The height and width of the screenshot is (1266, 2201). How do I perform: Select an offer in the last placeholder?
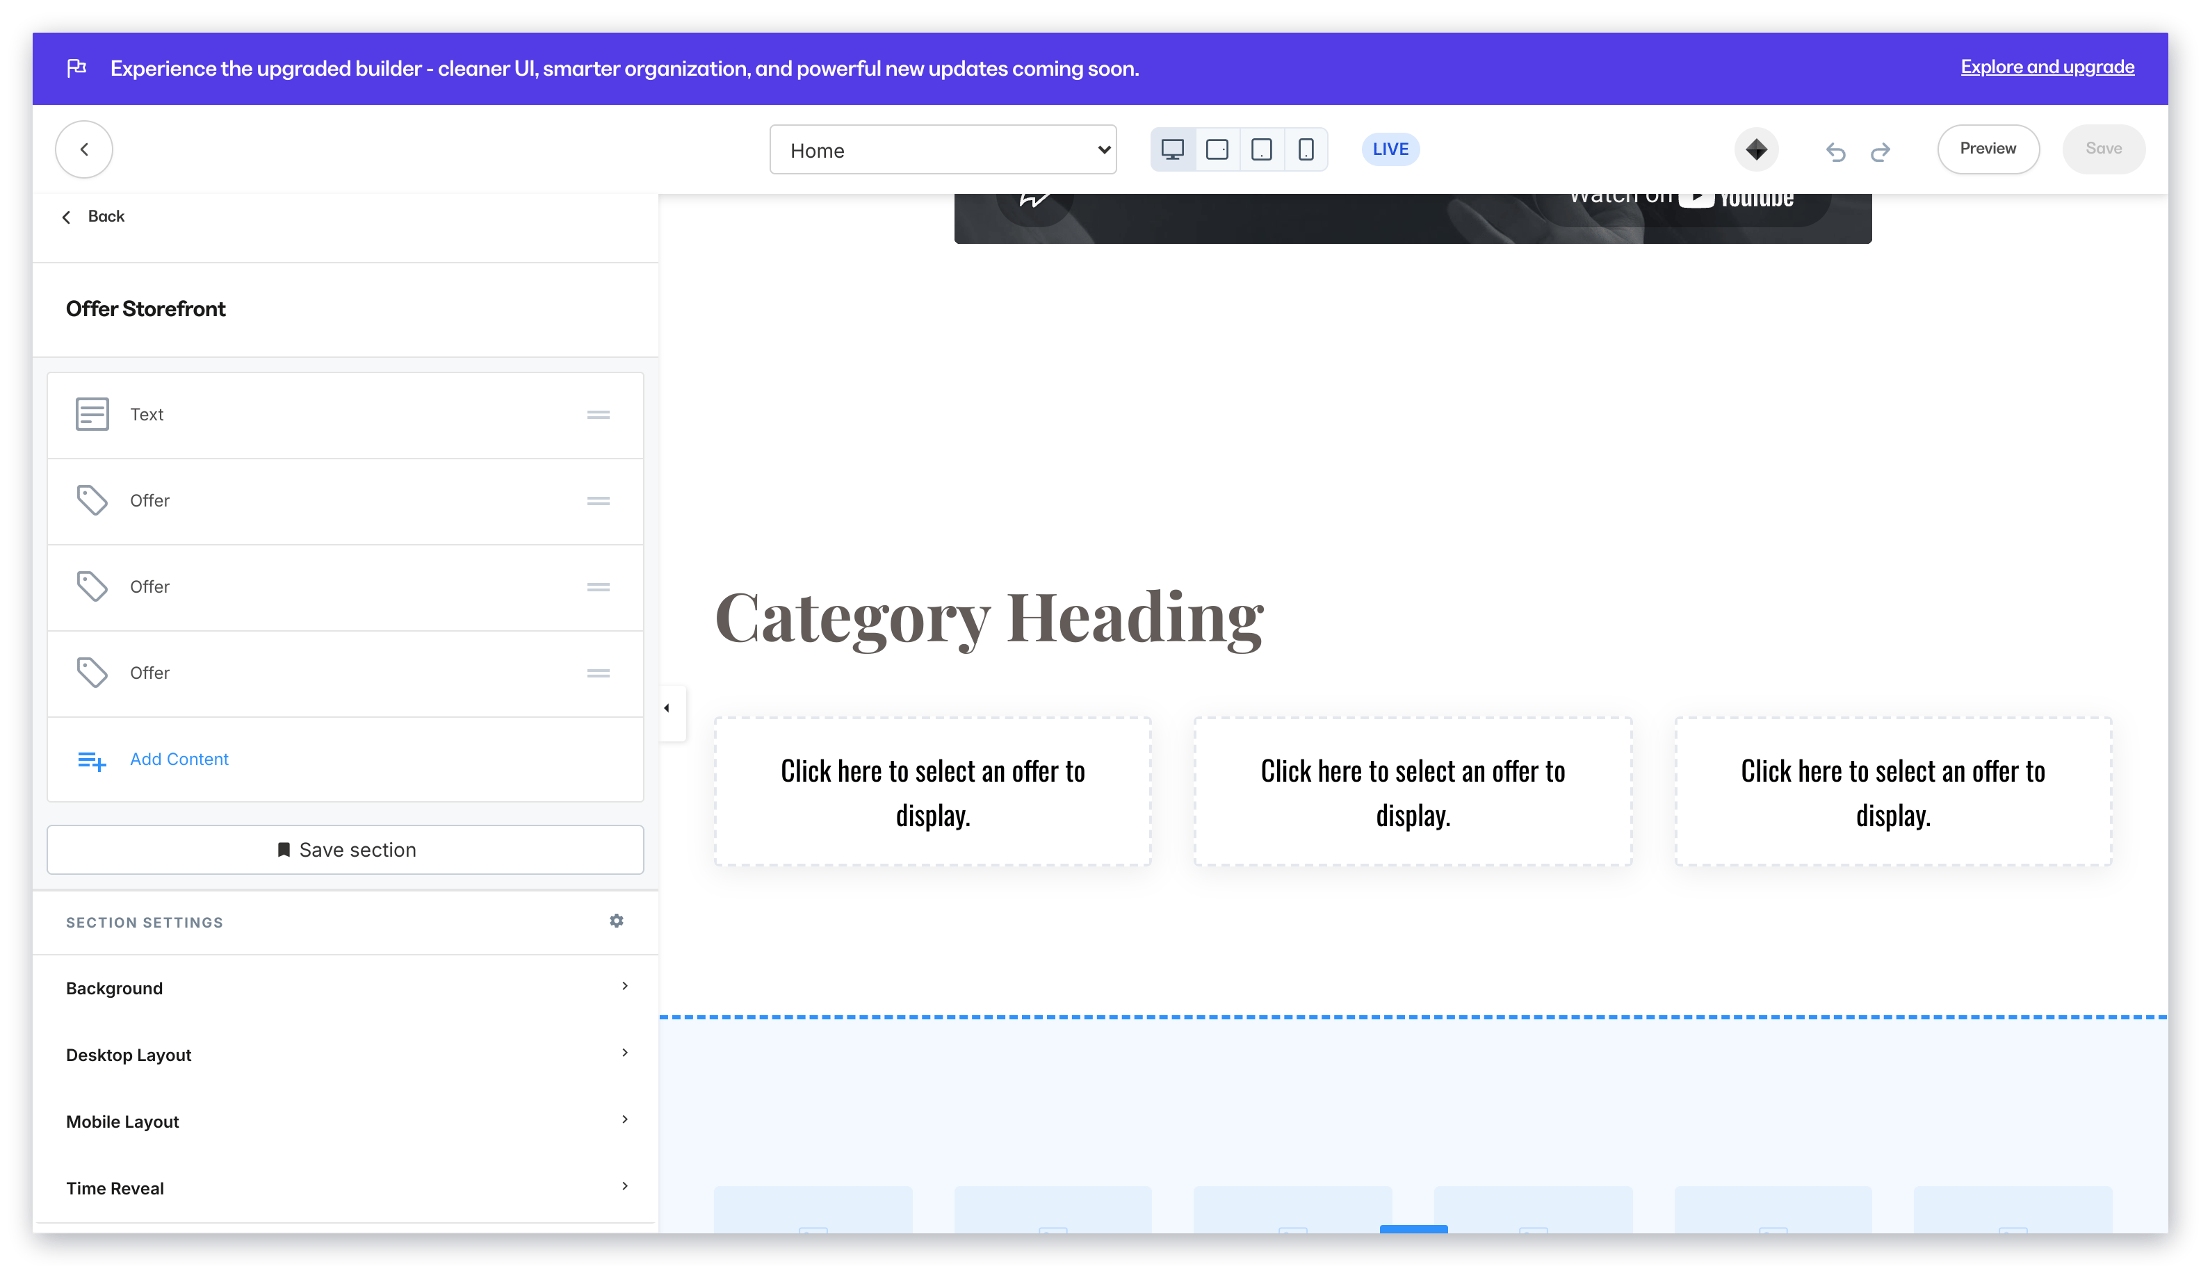click(1893, 791)
